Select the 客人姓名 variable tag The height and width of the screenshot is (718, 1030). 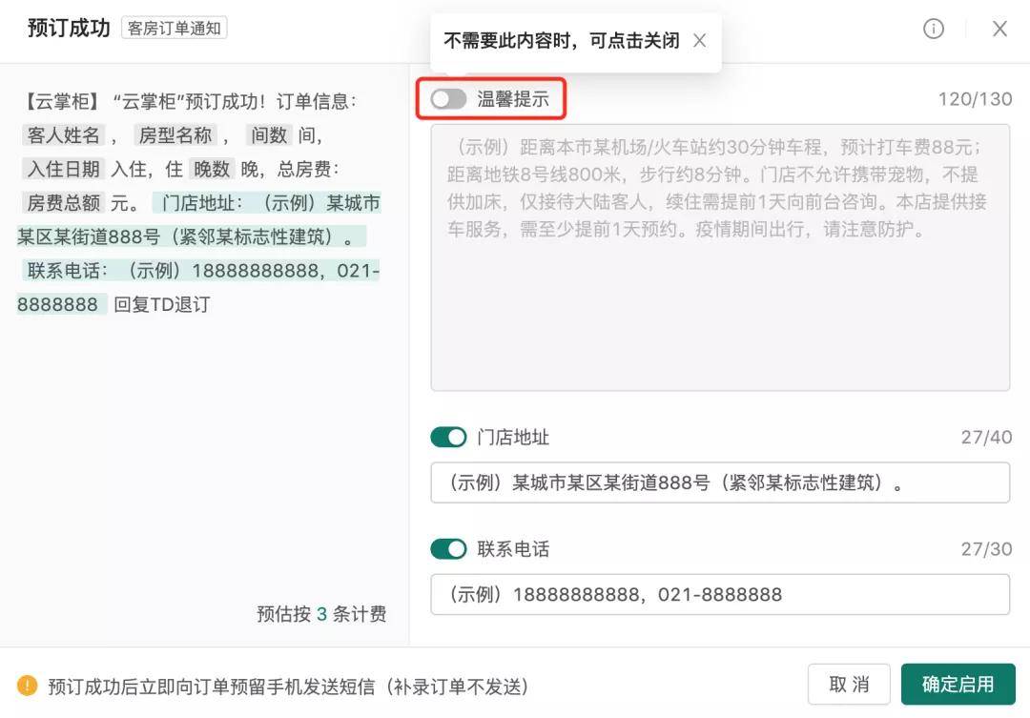pos(64,135)
